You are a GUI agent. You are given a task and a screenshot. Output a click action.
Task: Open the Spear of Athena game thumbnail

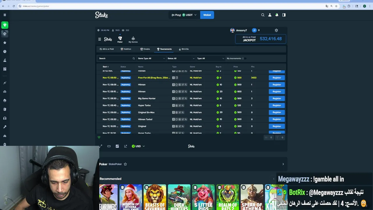[x=252, y=197]
